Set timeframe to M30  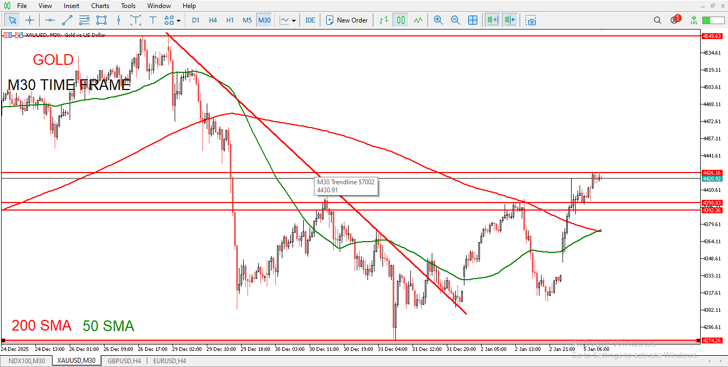point(264,20)
